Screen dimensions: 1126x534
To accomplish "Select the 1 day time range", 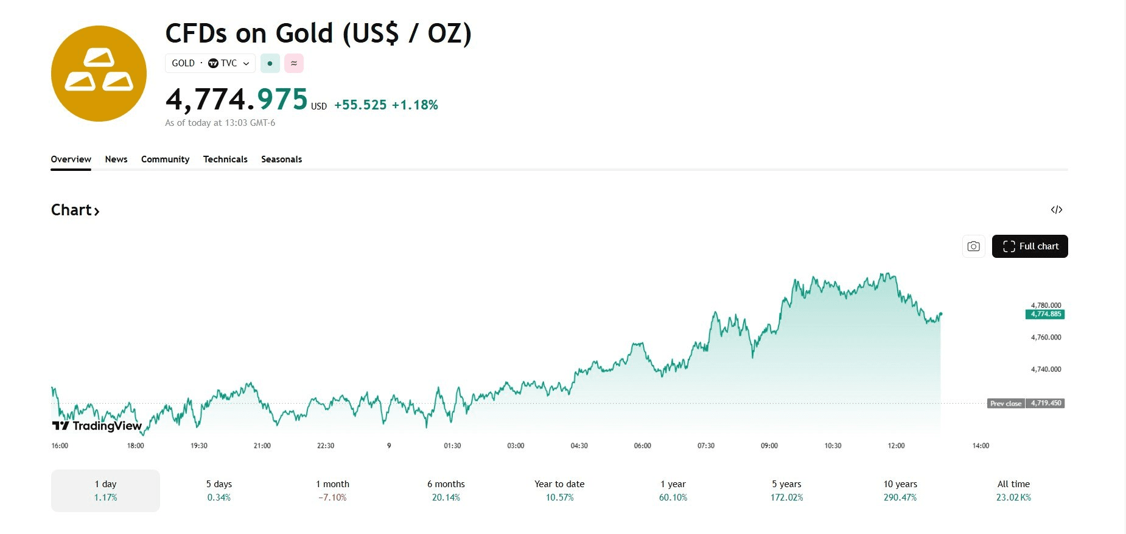I will click(105, 490).
